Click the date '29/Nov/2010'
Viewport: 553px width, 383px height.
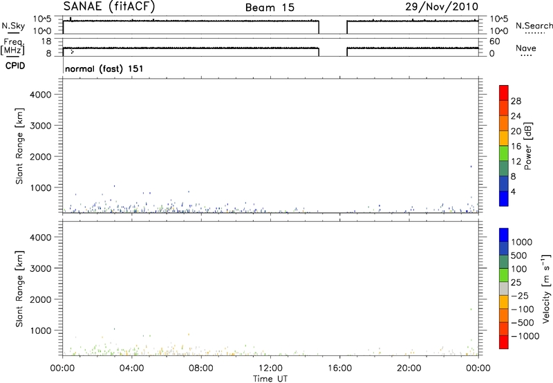coord(442,7)
